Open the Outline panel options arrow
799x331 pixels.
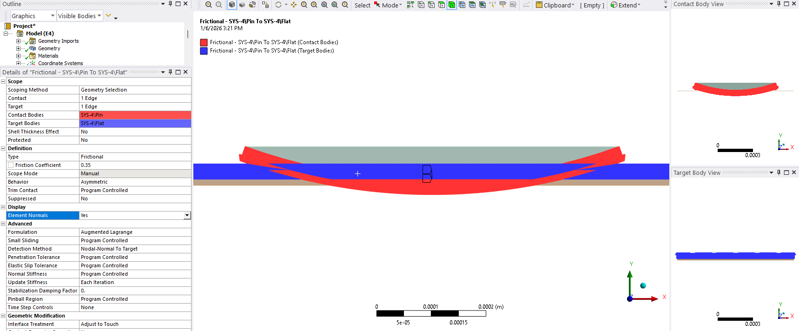163,4
